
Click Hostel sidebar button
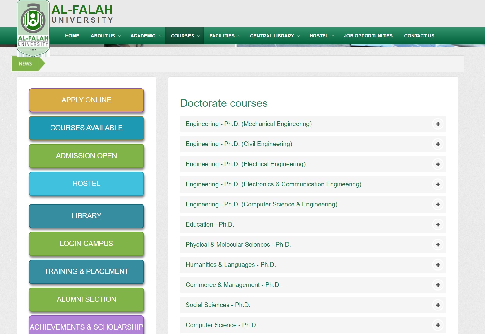coord(86,184)
